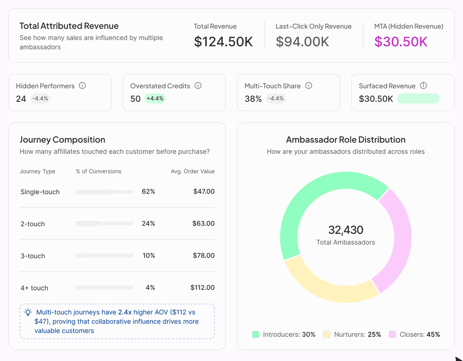Click the Surfaced Revenue green pill bar
The image size is (463, 361).
pyautogui.click(x=418, y=98)
